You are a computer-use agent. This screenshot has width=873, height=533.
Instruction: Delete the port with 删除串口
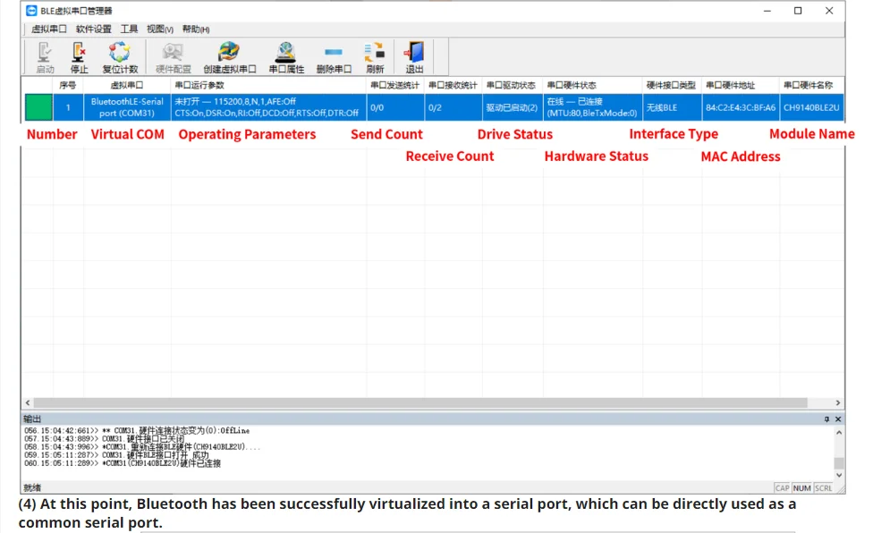(x=334, y=57)
